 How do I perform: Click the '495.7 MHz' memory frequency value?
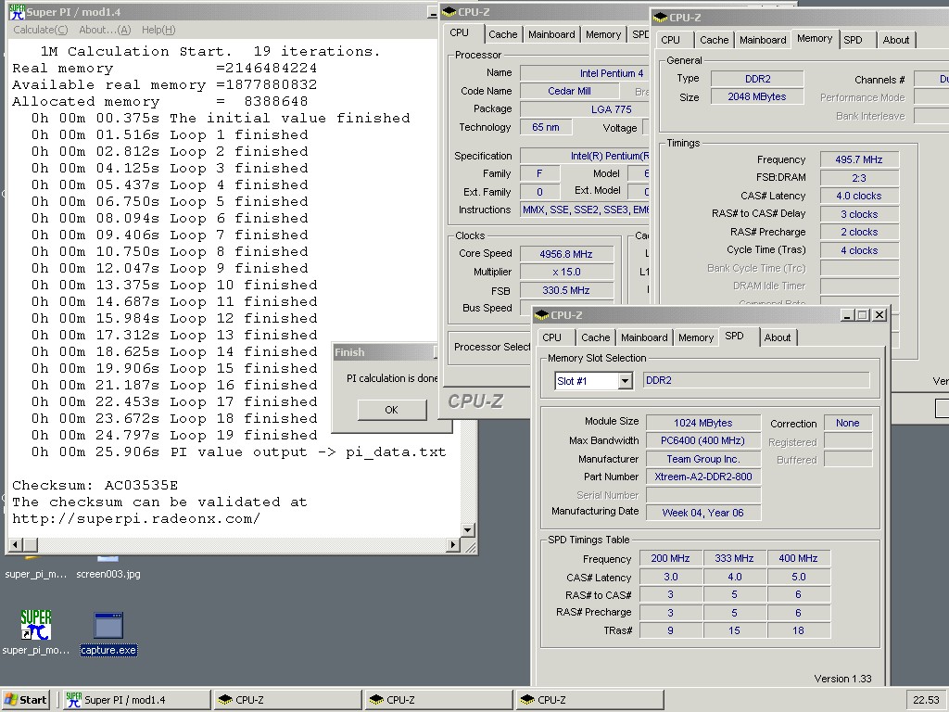859,159
